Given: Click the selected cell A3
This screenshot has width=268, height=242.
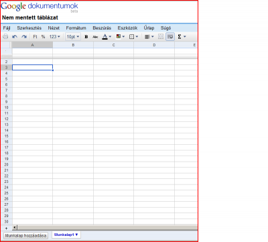Looking at the screenshot, I should pos(32,68).
